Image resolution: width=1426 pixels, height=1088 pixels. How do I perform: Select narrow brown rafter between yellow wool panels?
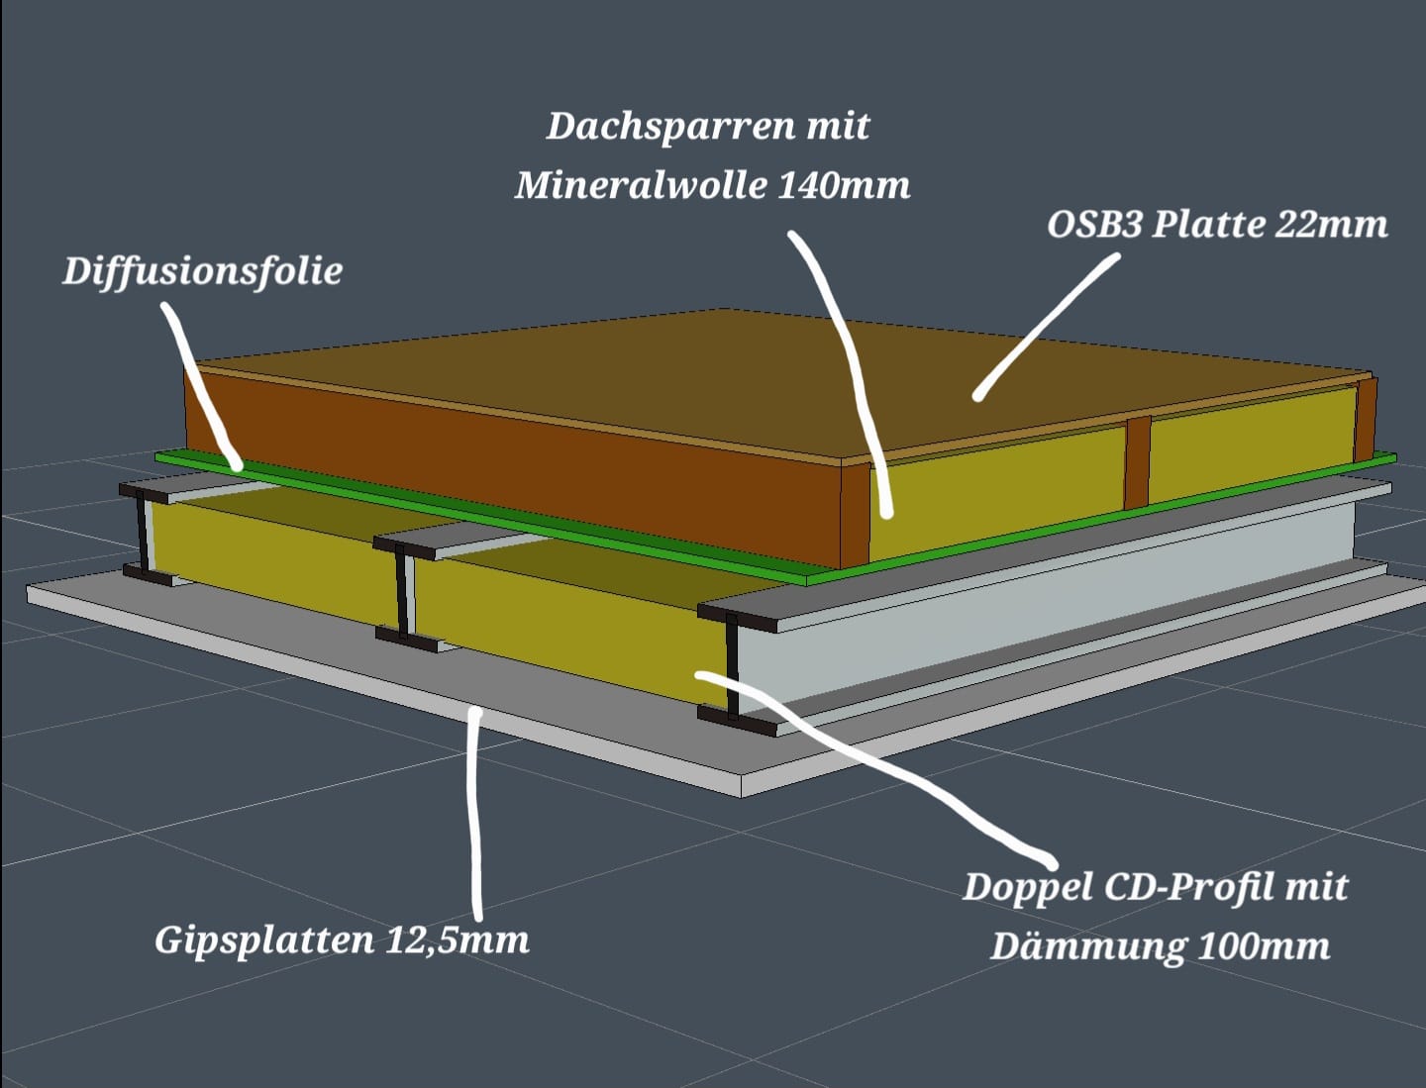[x=1138, y=461]
